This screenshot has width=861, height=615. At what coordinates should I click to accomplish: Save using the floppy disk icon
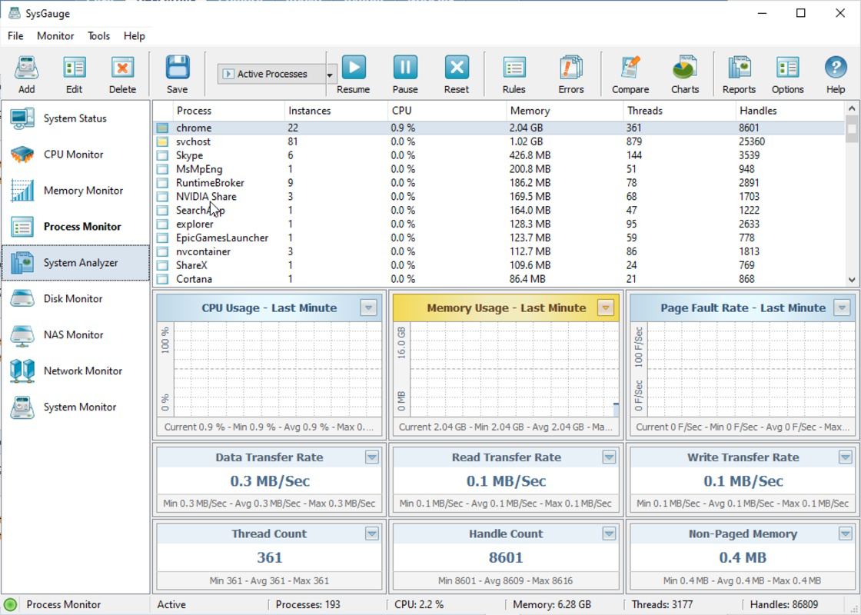click(178, 68)
